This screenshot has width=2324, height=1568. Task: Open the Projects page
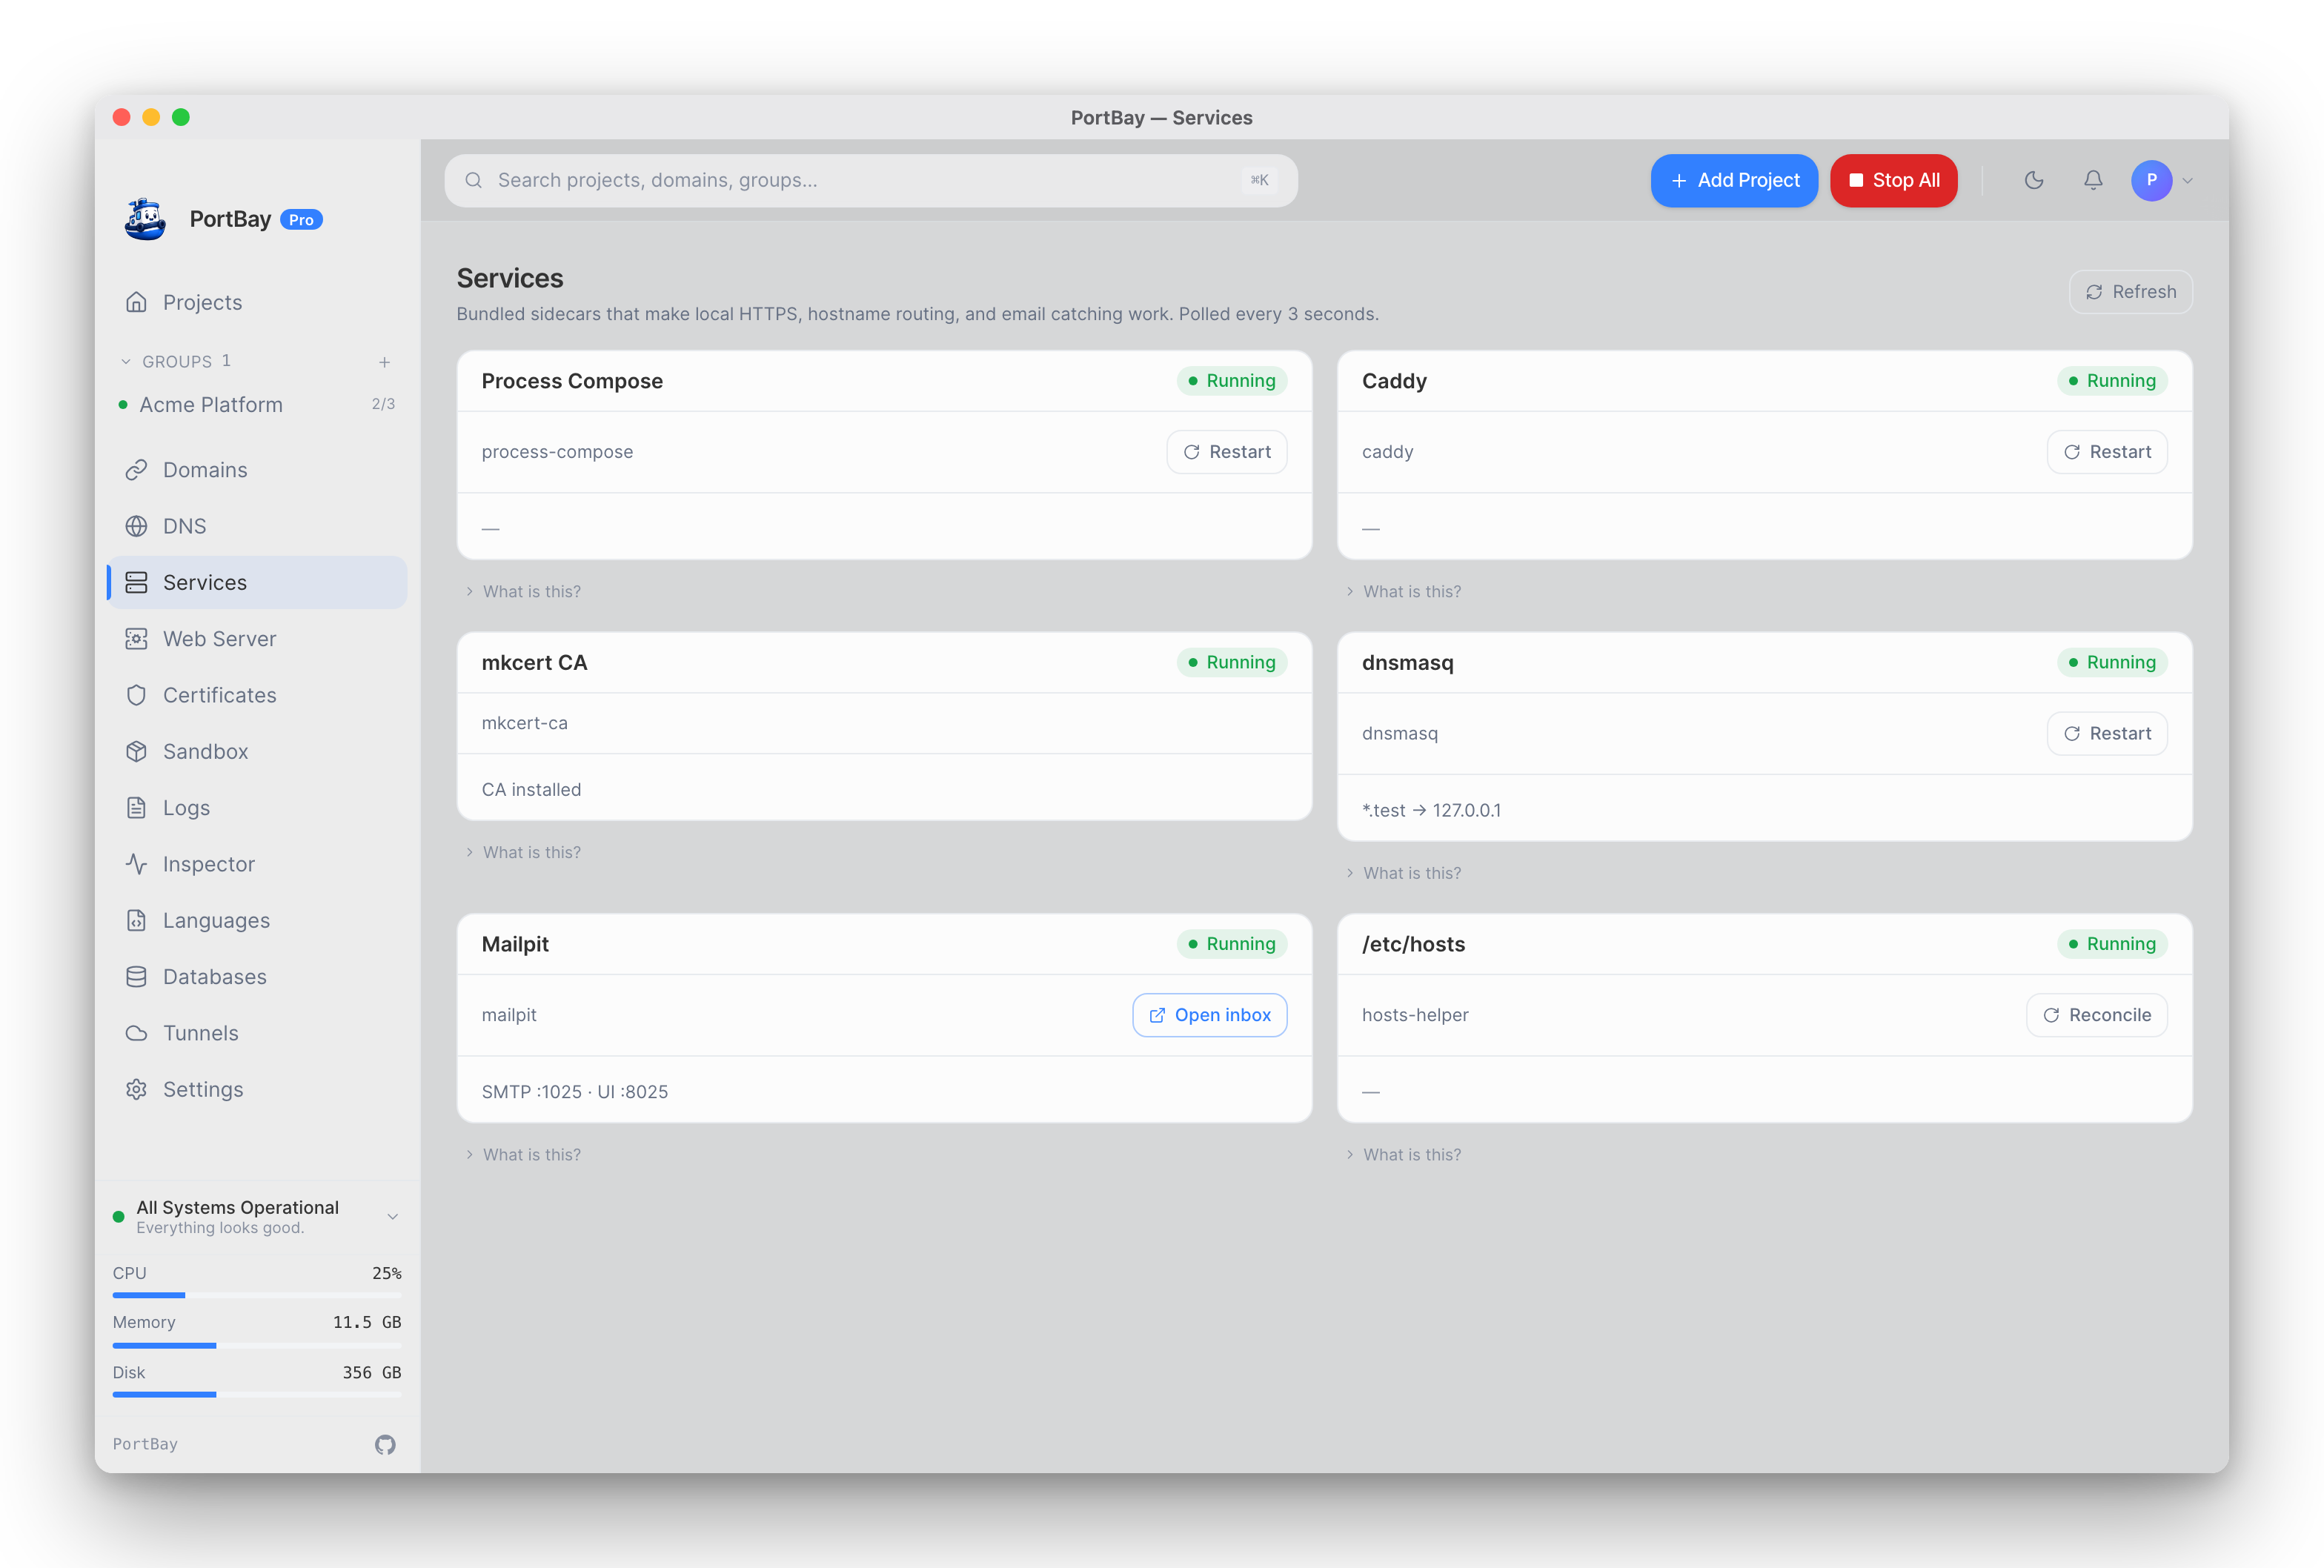pyautogui.click(x=257, y=302)
